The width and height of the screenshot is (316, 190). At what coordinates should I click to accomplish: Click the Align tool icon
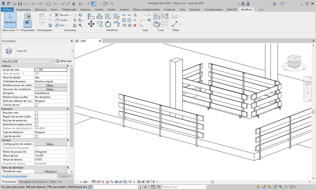tap(91, 16)
